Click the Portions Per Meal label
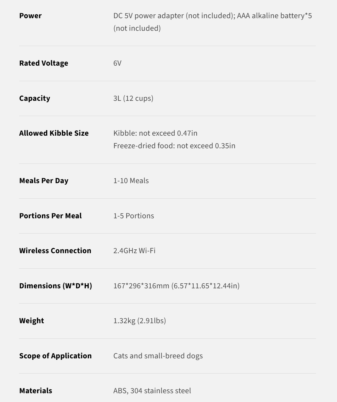This screenshot has width=337, height=402. click(50, 216)
